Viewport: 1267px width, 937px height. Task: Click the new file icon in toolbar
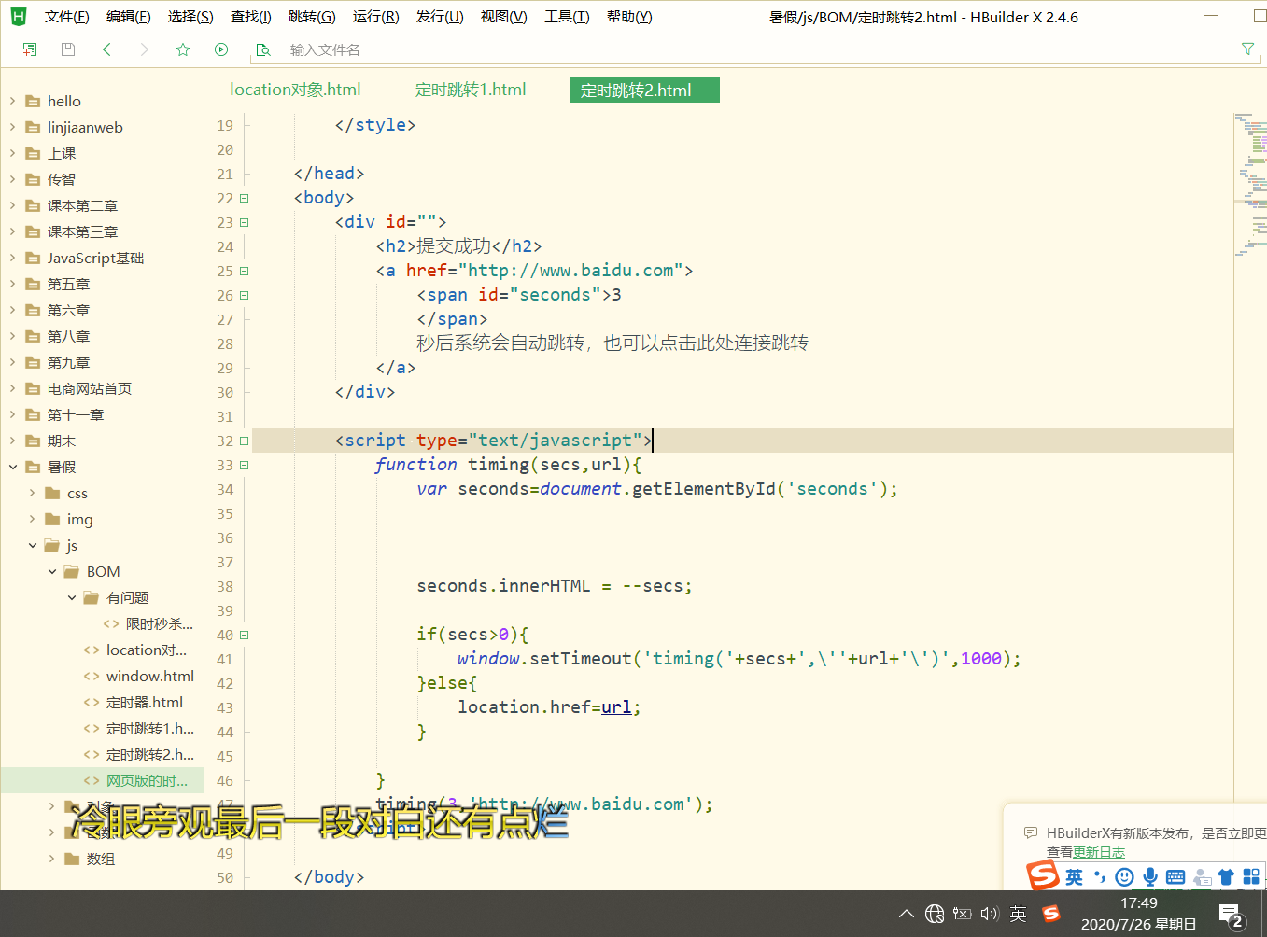30,49
